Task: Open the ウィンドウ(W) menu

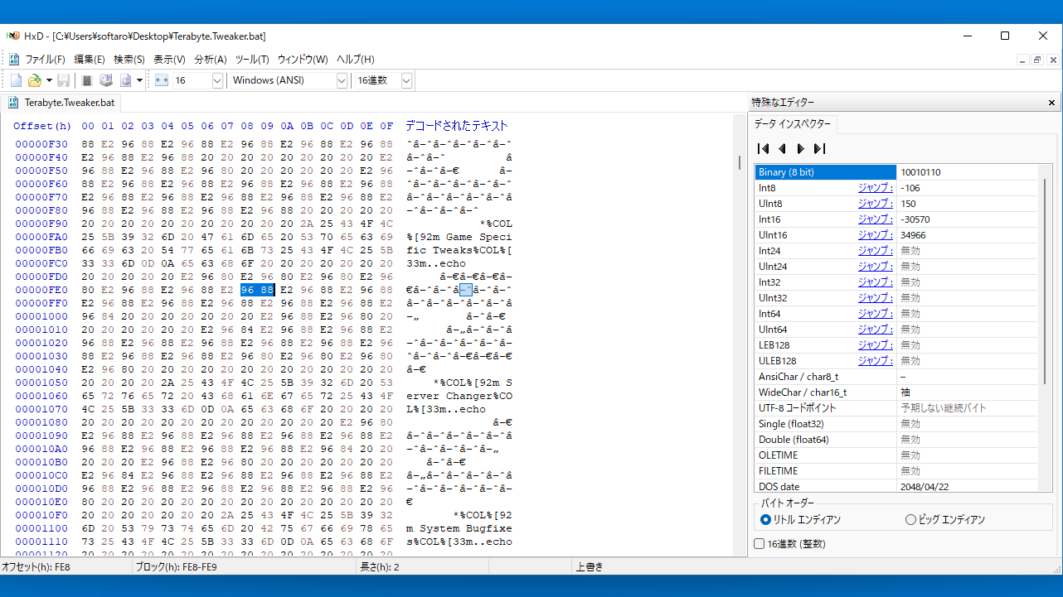Action: pos(303,60)
